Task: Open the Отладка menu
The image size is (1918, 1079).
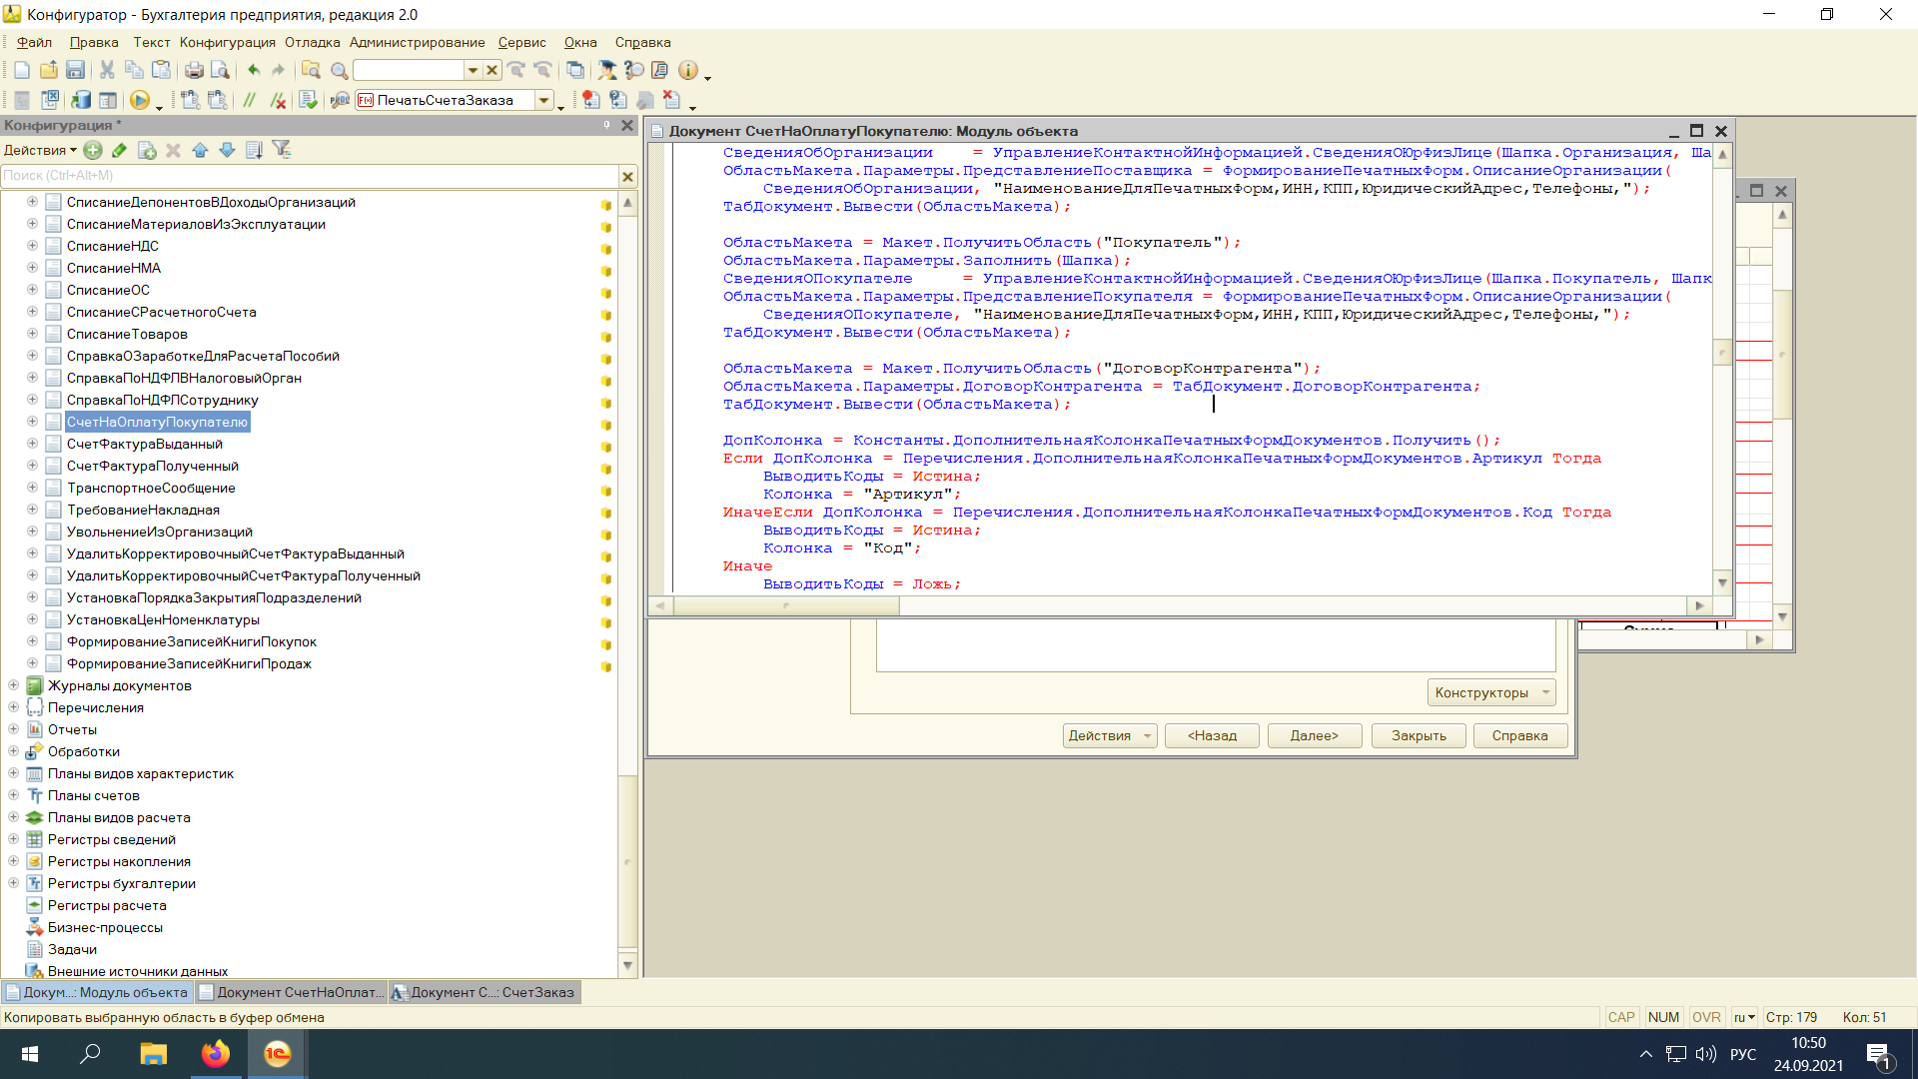Action: pyautogui.click(x=312, y=42)
